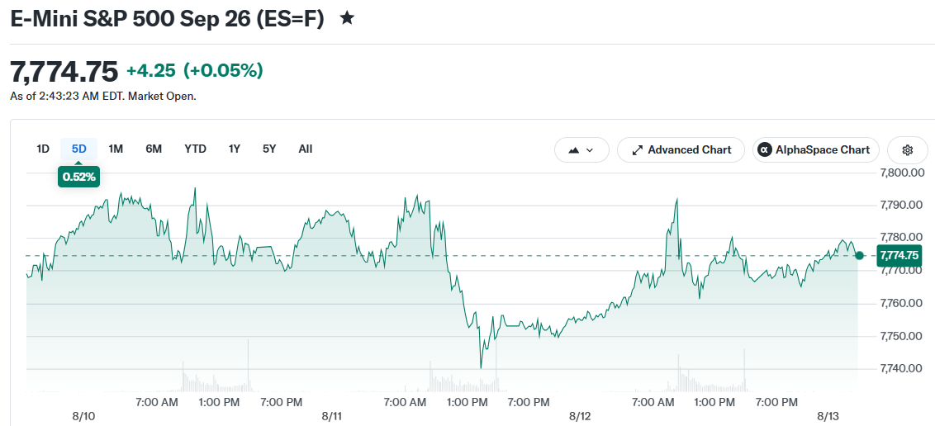Click the 'As of 2:43:23 AM EDT' timestamp
Image resolution: width=935 pixels, height=426 pixels.
click(103, 95)
